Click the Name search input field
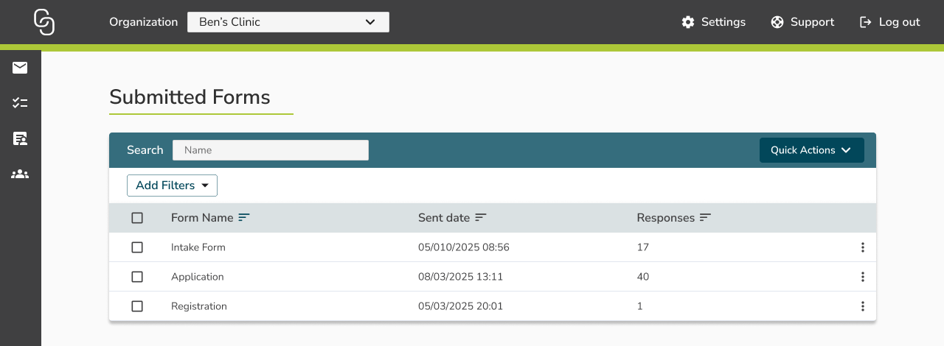944x346 pixels. click(271, 150)
